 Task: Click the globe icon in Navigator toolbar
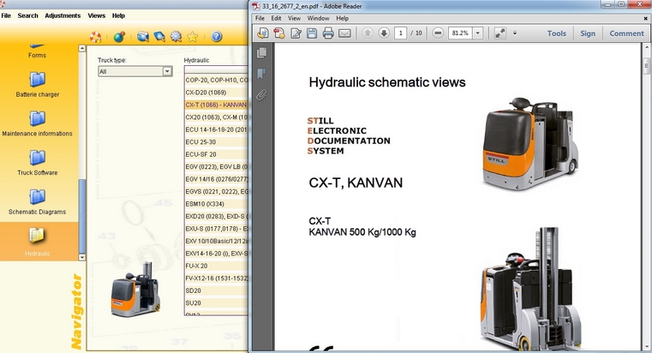tap(119, 37)
